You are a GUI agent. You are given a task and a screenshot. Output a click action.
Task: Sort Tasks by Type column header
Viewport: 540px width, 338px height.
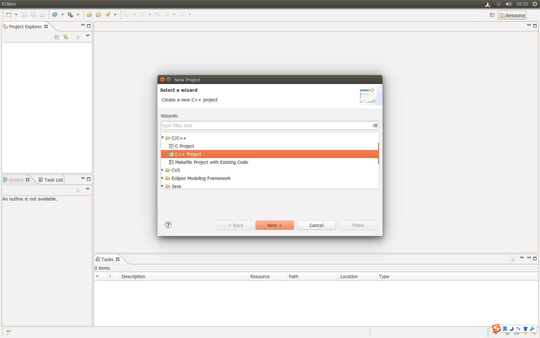457,277
